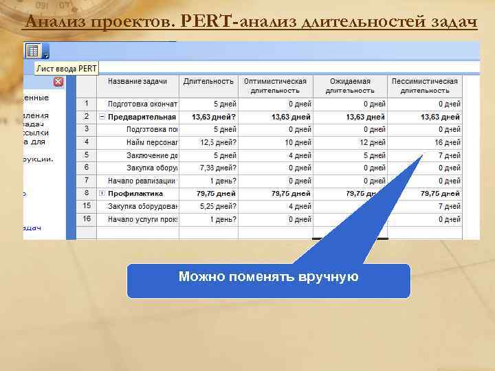Expand the Профилактика summary task
495x371 pixels.
(102, 193)
